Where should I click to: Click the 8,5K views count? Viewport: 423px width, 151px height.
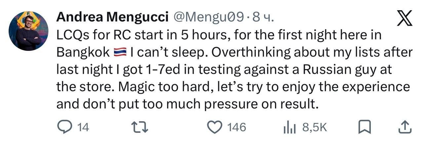click(x=314, y=127)
